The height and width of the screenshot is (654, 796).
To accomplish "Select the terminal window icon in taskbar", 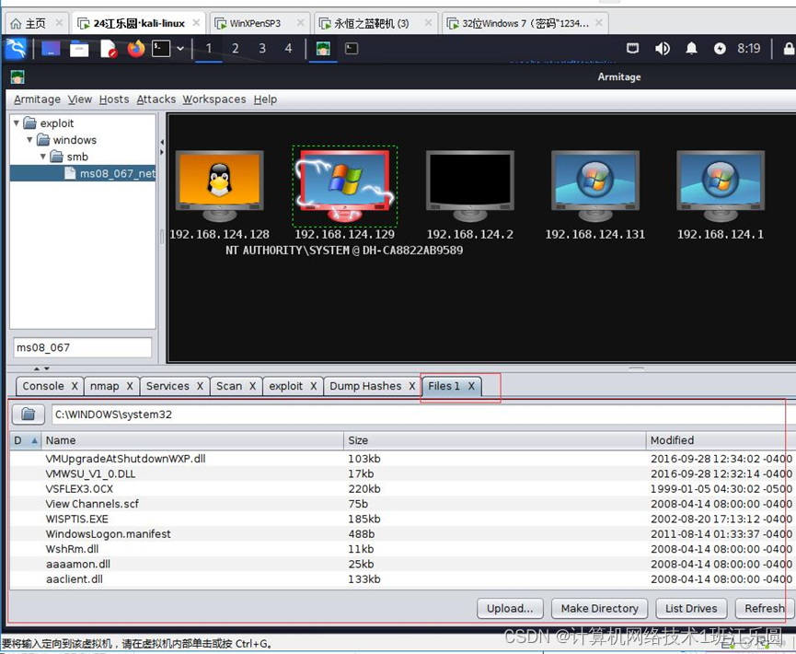I will (x=352, y=49).
